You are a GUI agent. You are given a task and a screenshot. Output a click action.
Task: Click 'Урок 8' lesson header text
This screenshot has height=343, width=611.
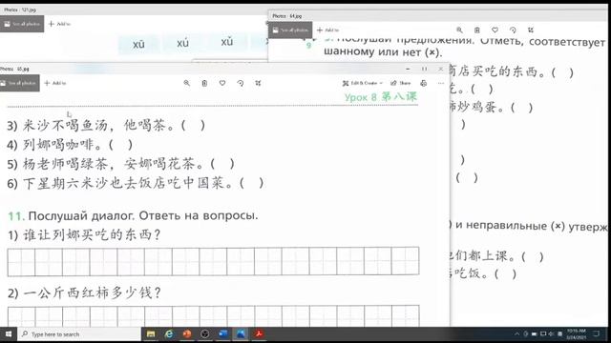pos(360,97)
